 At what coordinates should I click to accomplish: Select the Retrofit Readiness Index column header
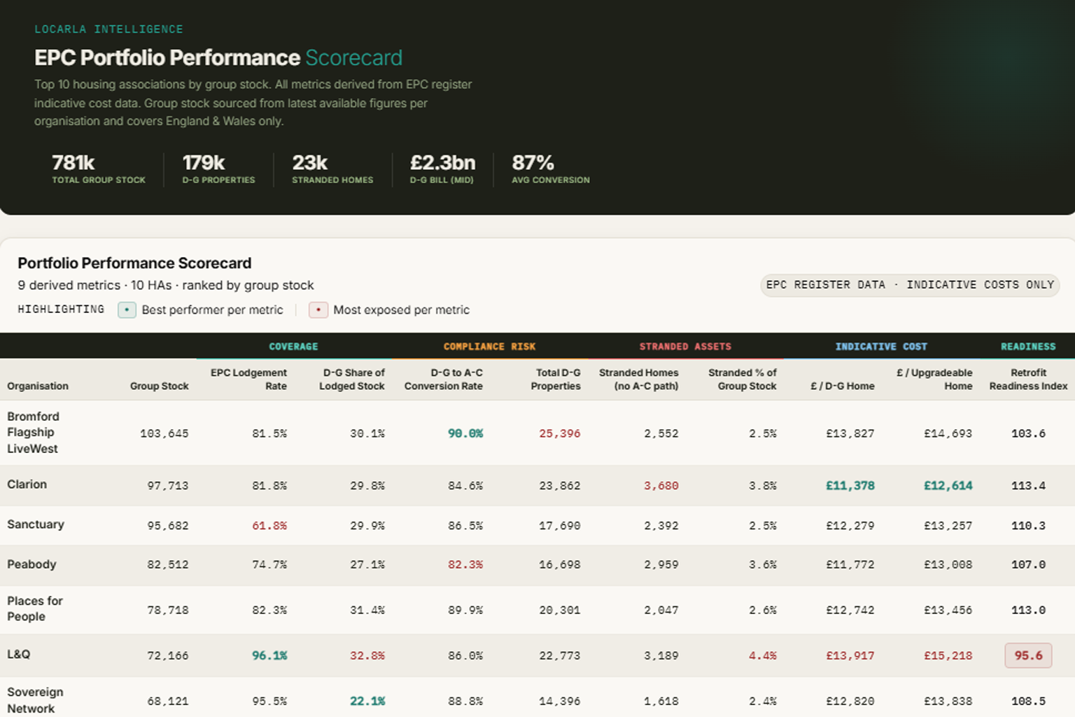pos(1028,379)
